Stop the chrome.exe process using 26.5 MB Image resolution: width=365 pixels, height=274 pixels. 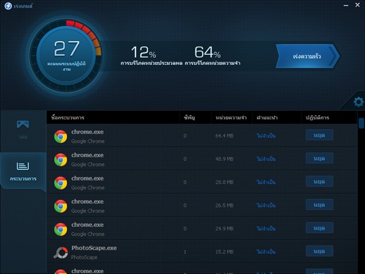319,205
